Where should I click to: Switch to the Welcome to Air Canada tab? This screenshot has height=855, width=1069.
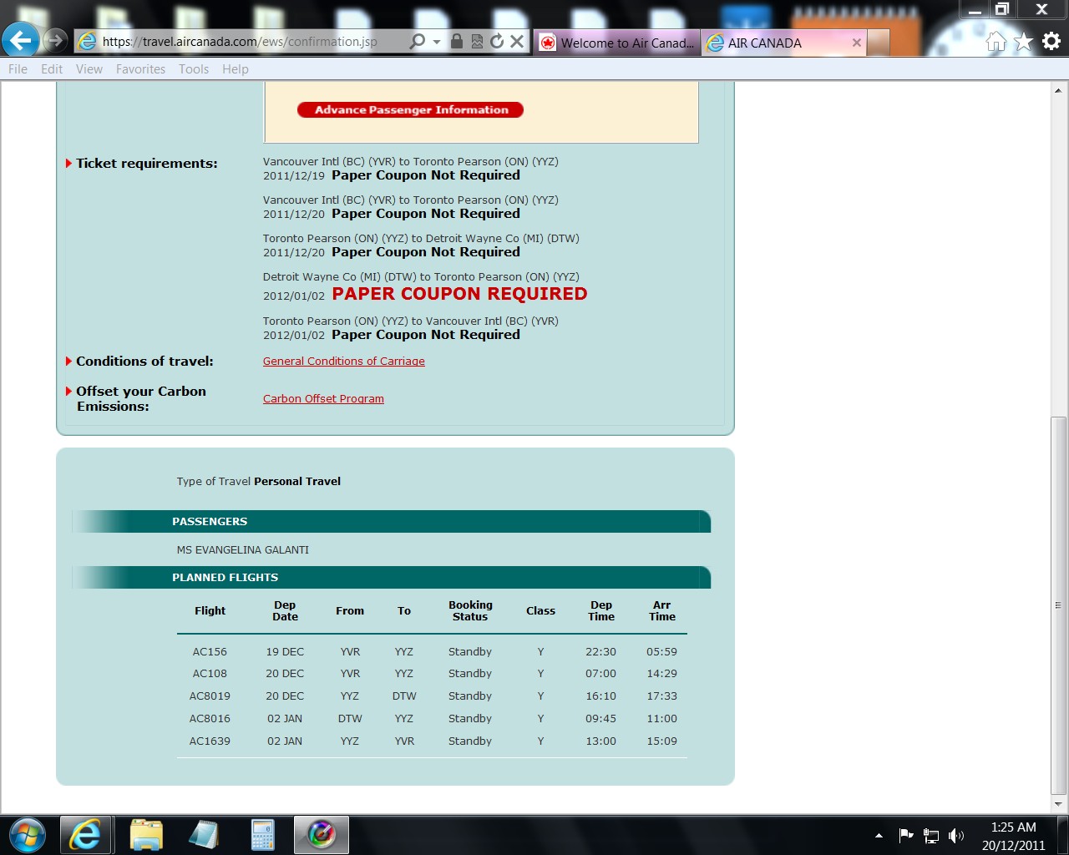point(617,43)
